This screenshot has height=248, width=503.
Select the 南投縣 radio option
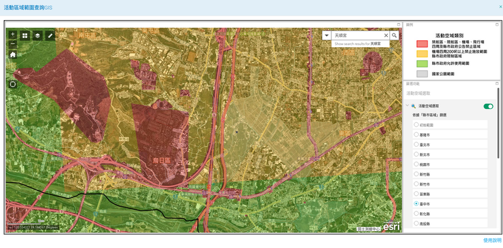[x=416, y=223]
